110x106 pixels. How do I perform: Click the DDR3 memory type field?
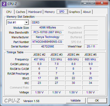(65, 22)
